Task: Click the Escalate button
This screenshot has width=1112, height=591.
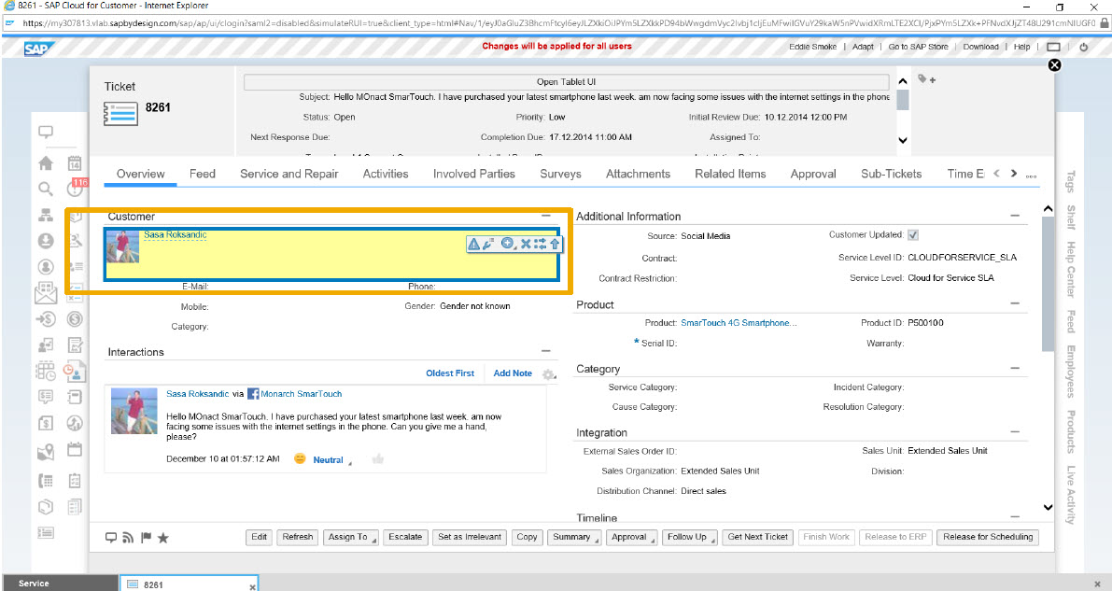Action: [x=405, y=537]
